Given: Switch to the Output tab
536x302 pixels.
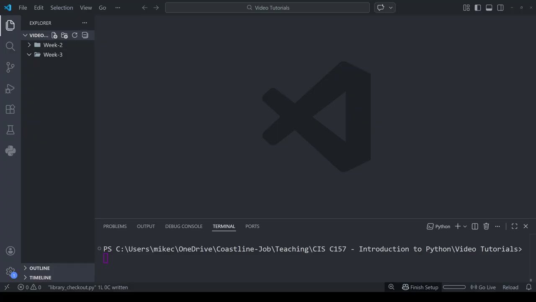Looking at the screenshot, I should (146, 226).
